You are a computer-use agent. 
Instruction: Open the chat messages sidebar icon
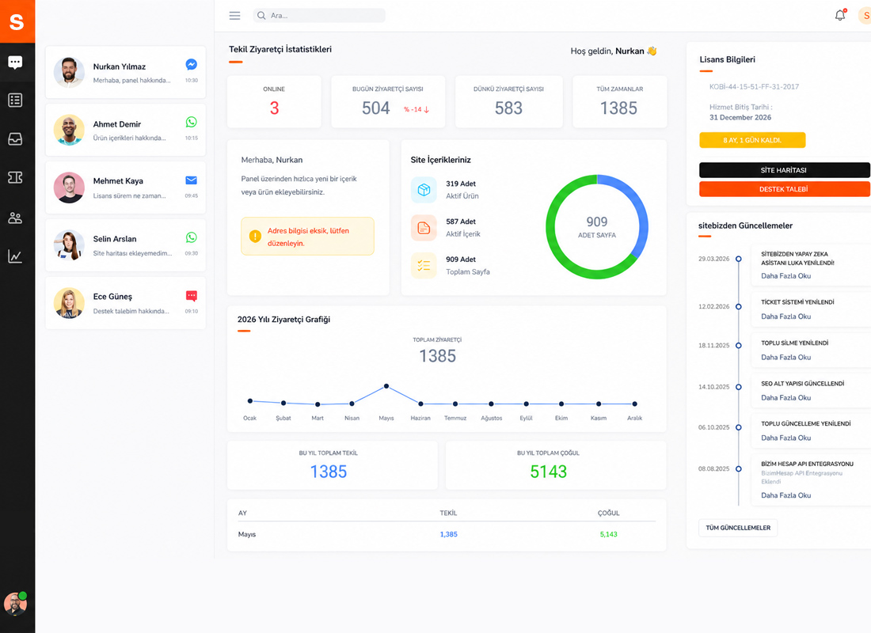(15, 63)
